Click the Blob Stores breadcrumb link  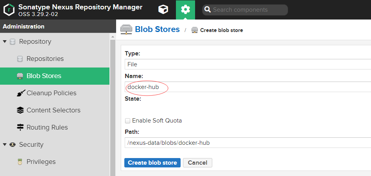(157, 29)
